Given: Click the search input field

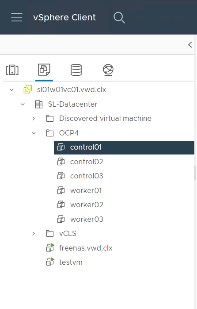Looking at the screenshot, I should coord(163,17).
